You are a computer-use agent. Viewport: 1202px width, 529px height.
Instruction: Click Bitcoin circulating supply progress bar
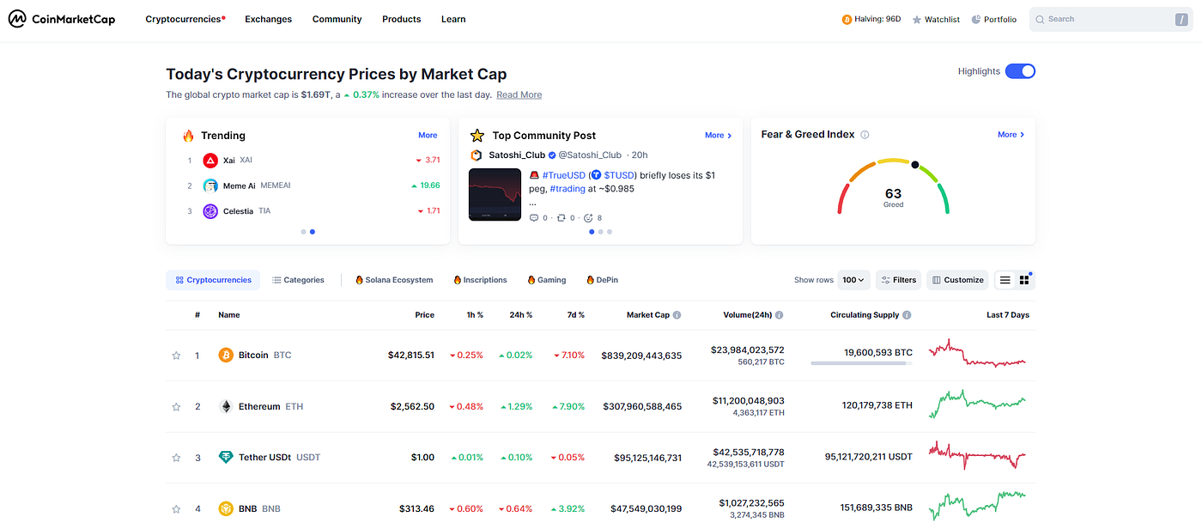(861, 363)
